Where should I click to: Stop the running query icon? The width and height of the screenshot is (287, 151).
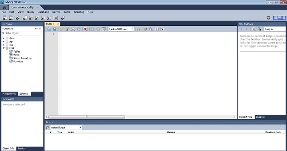[x=79, y=29]
